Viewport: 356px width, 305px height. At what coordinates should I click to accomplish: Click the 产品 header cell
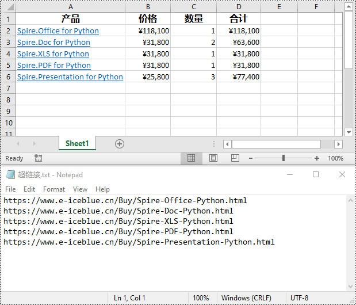(71, 18)
